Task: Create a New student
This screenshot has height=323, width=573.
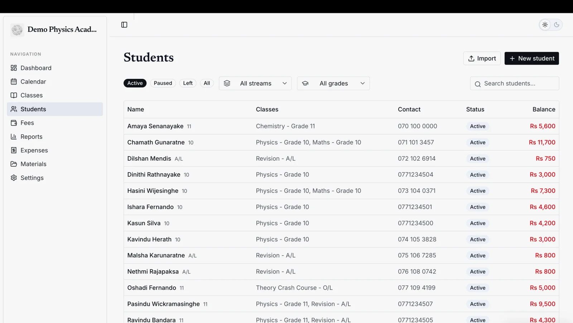Action: tap(531, 58)
